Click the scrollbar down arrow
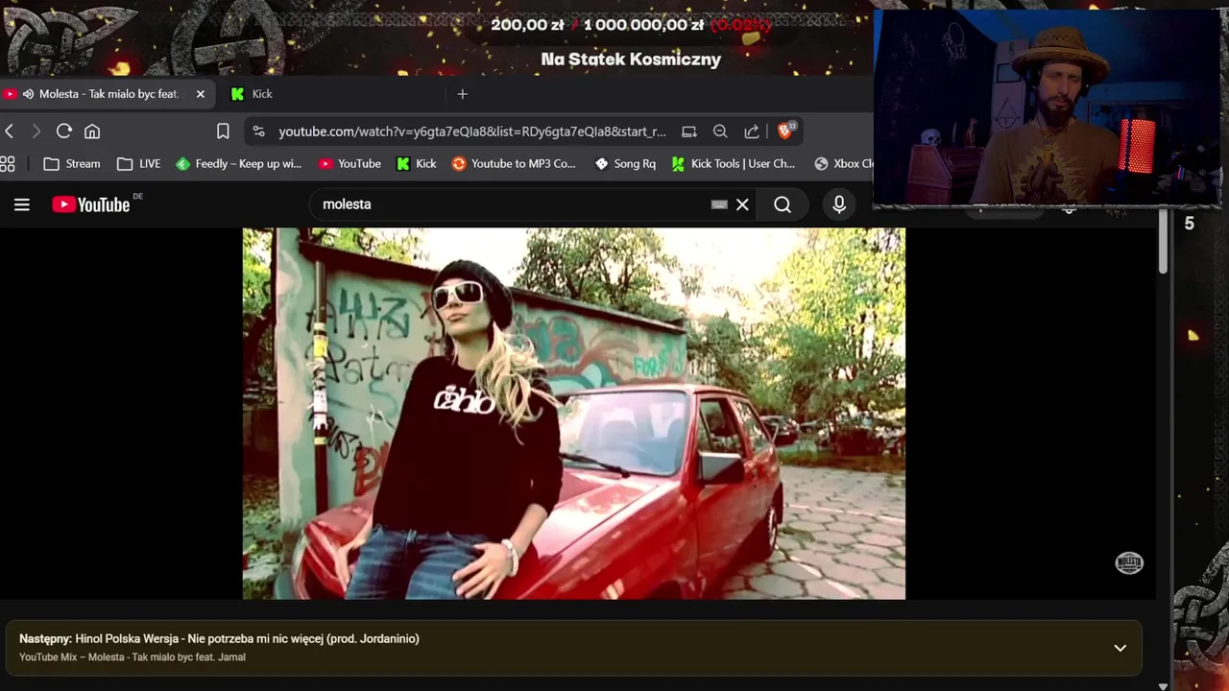The width and height of the screenshot is (1229, 691). (1163, 686)
